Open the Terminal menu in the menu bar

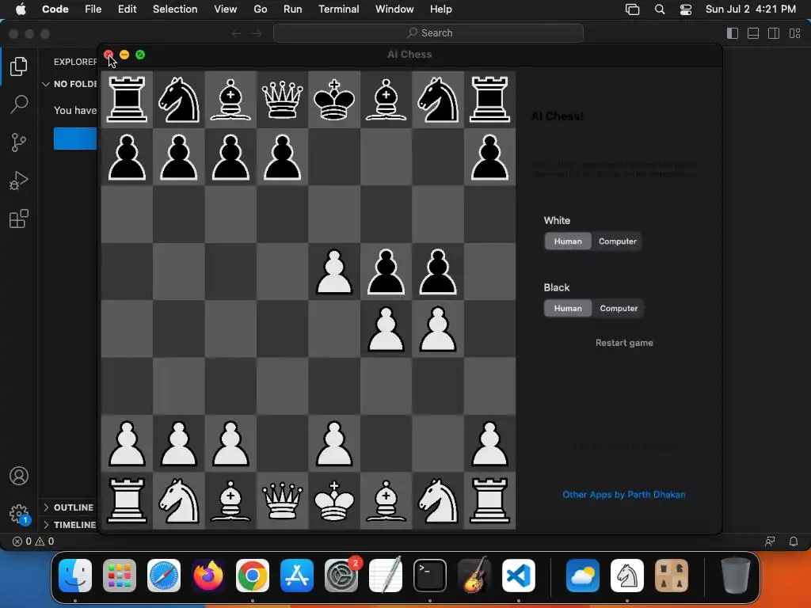pos(339,9)
